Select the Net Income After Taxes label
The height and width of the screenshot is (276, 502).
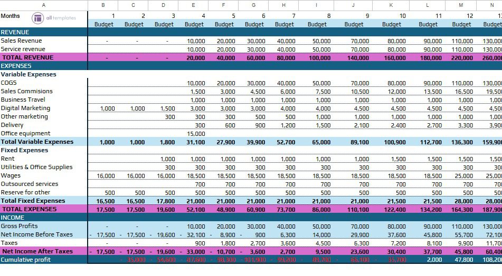(x=37, y=251)
